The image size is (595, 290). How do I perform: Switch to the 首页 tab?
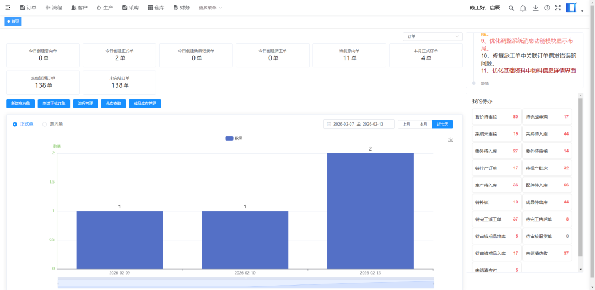coord(13,22)
